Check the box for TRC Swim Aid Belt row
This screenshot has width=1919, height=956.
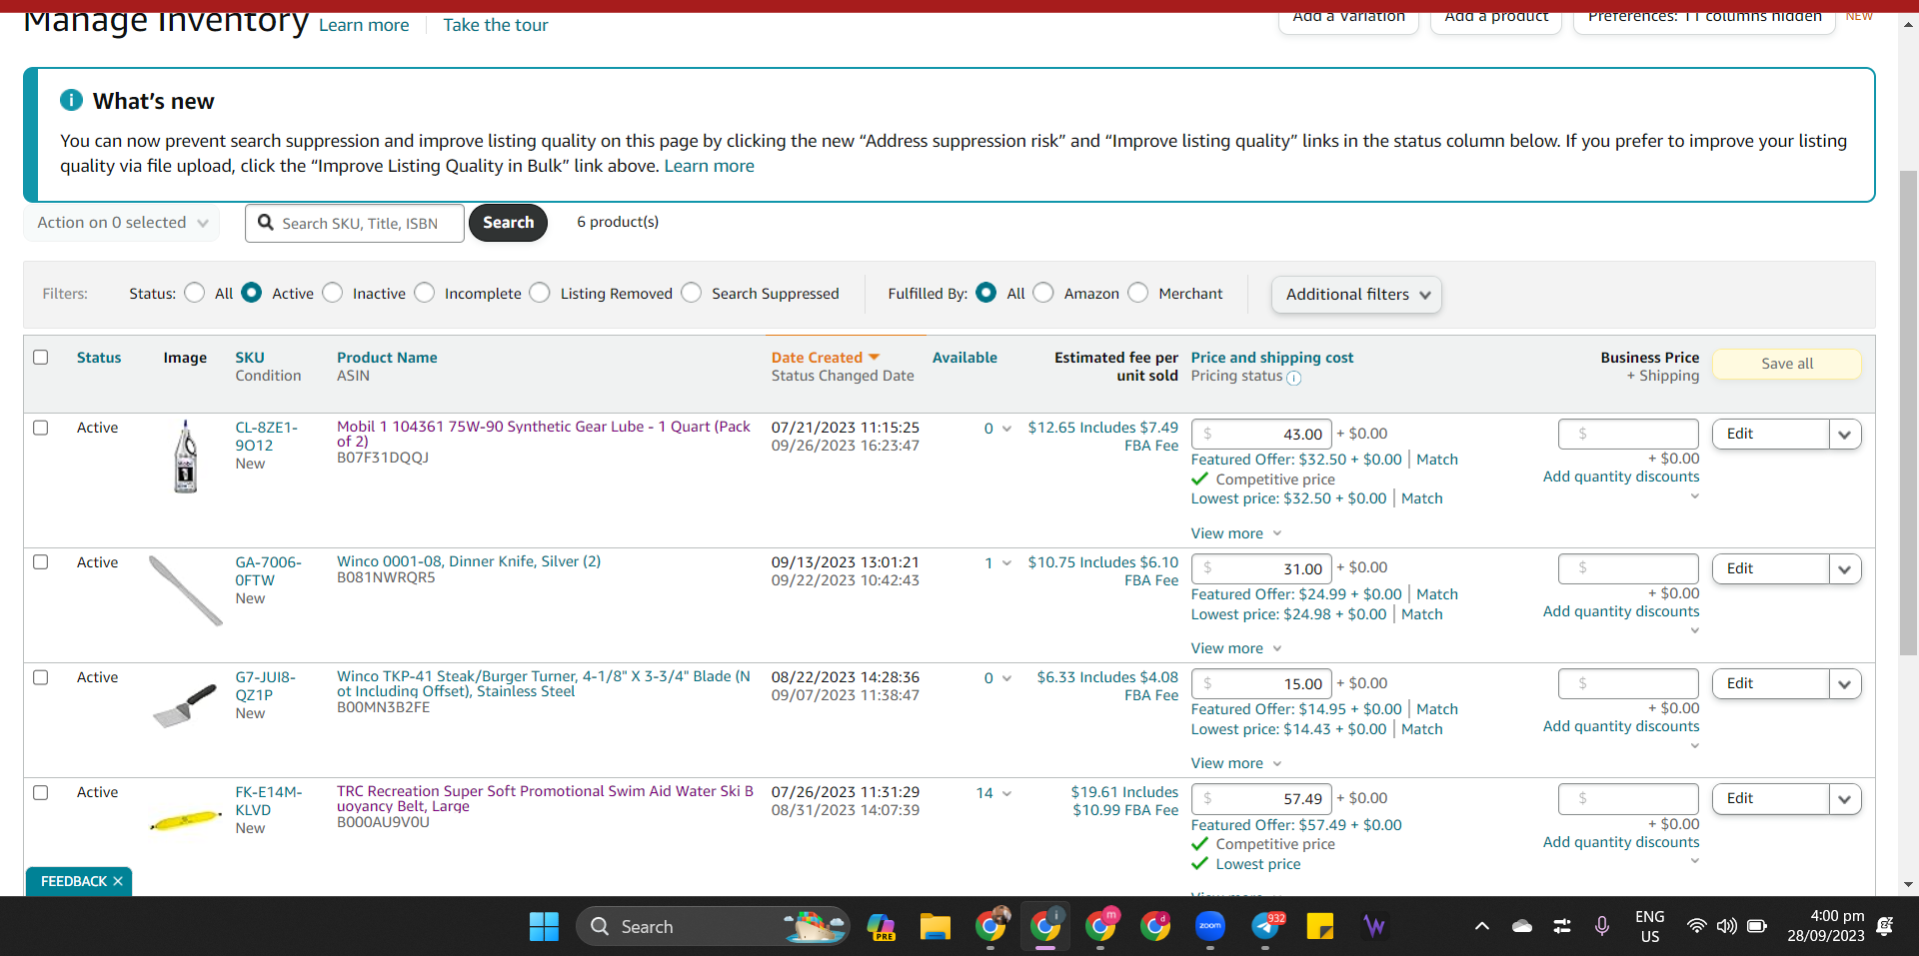click(41, 792)
